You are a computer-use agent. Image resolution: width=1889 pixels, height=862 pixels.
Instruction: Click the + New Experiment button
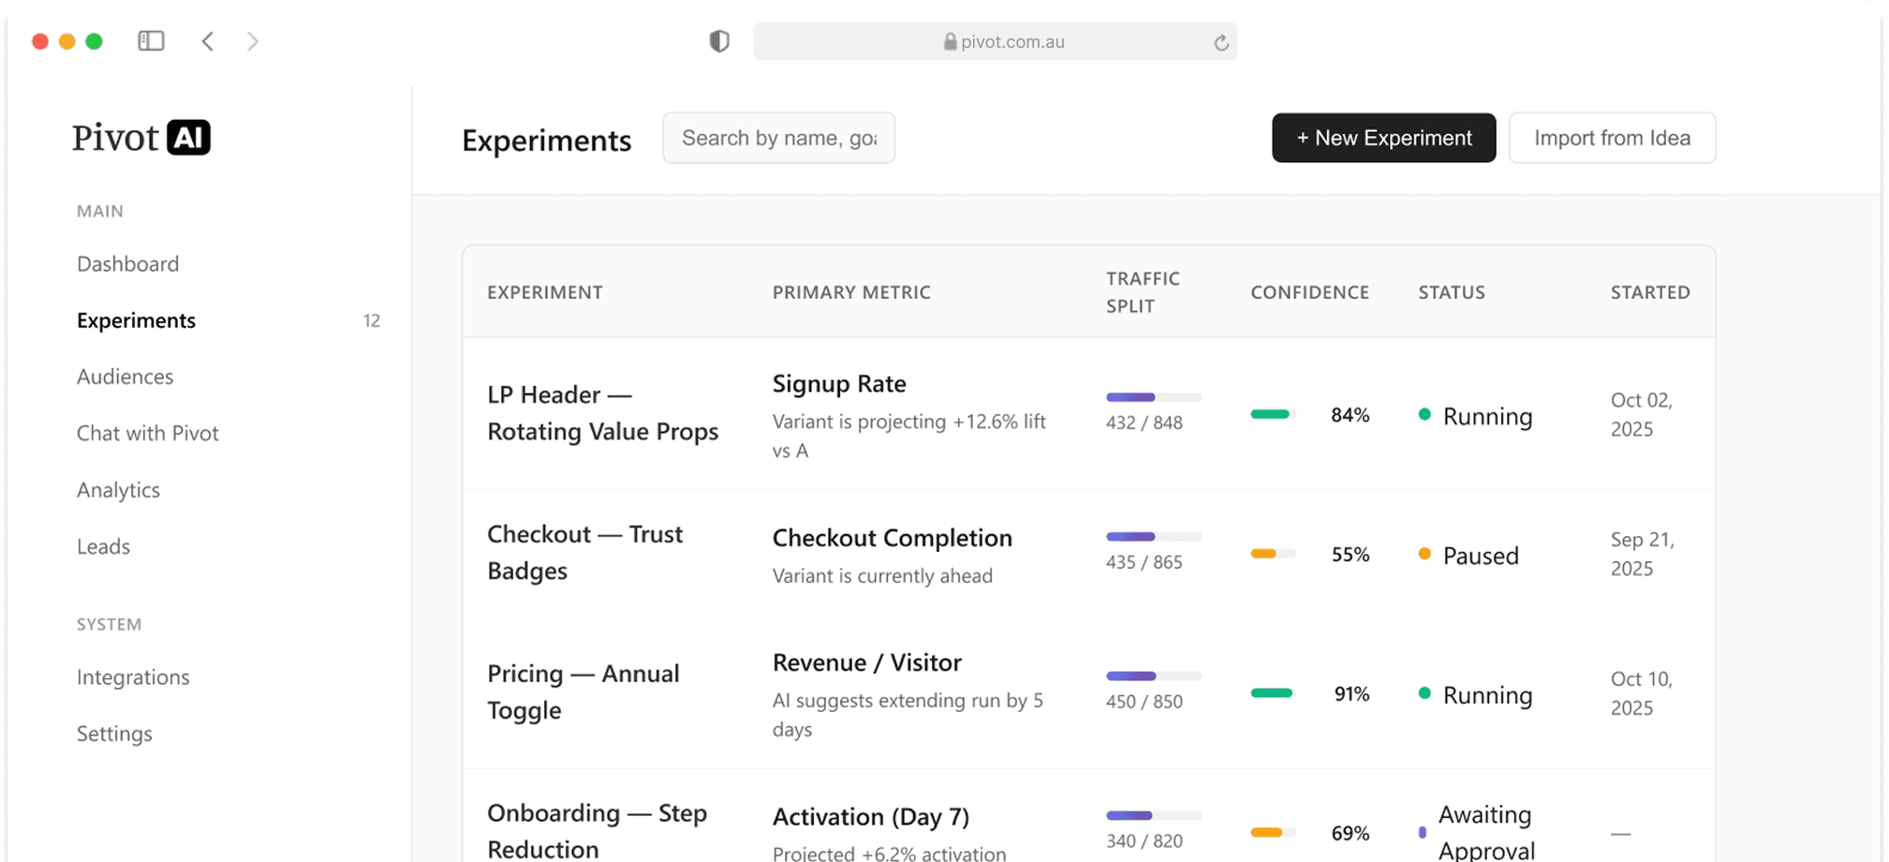(1383, 138)
